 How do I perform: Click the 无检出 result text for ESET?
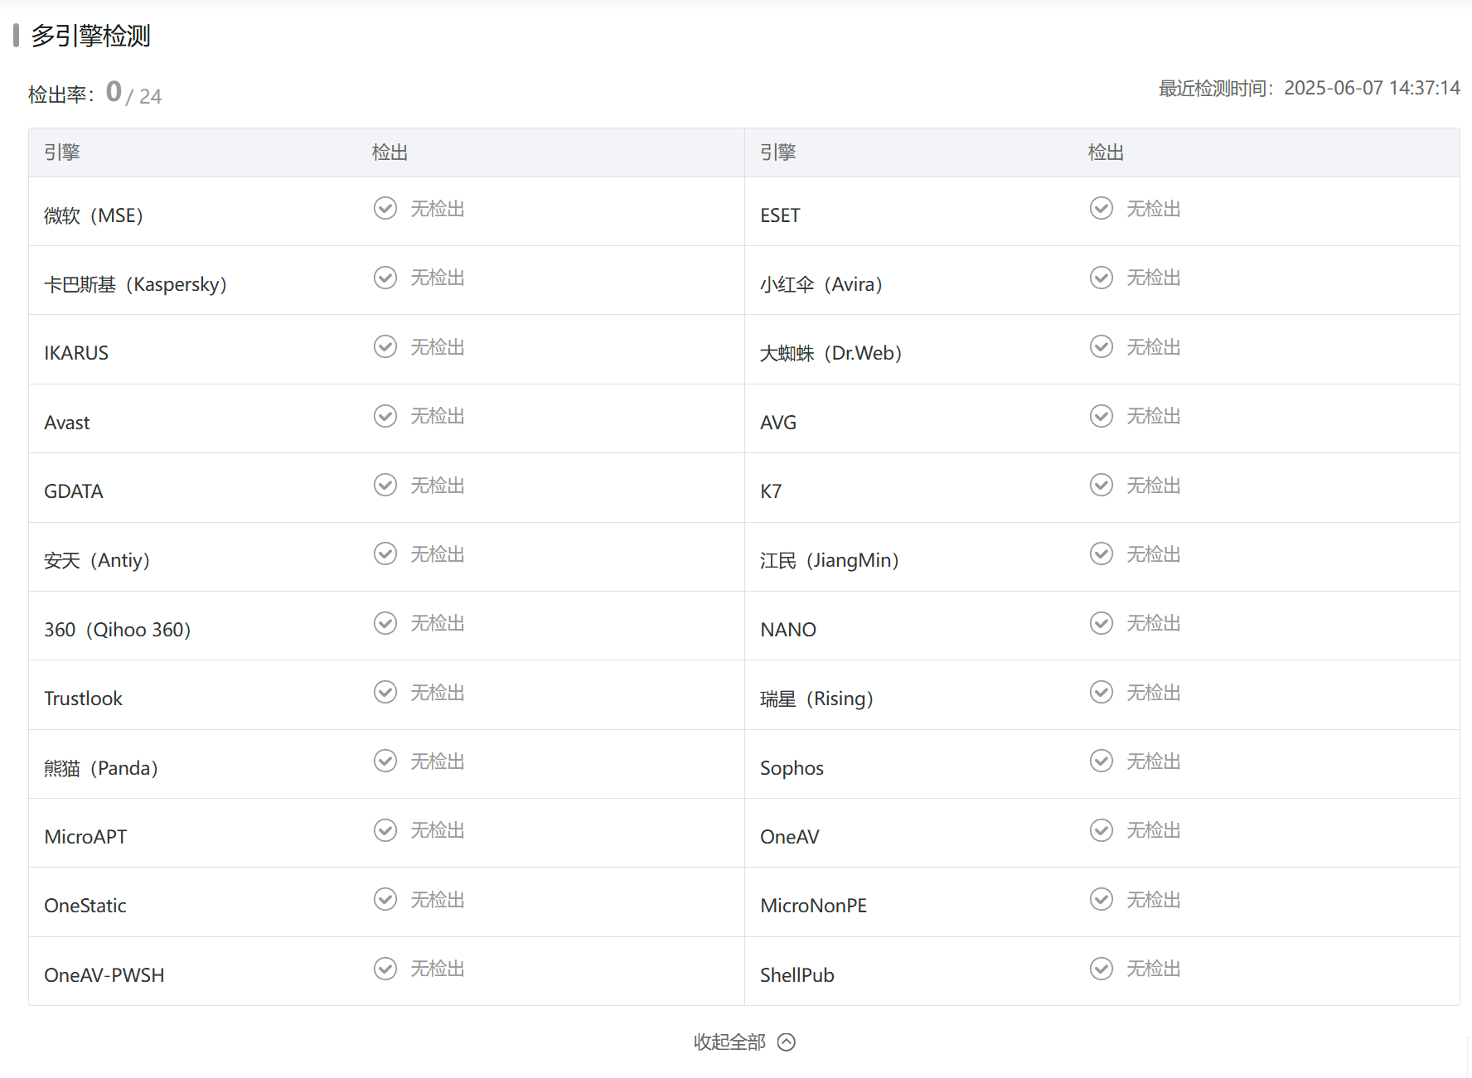[1154, 209]
